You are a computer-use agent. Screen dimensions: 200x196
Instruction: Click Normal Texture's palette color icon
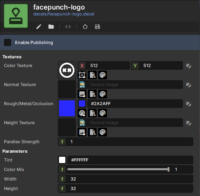coord(103,94)
